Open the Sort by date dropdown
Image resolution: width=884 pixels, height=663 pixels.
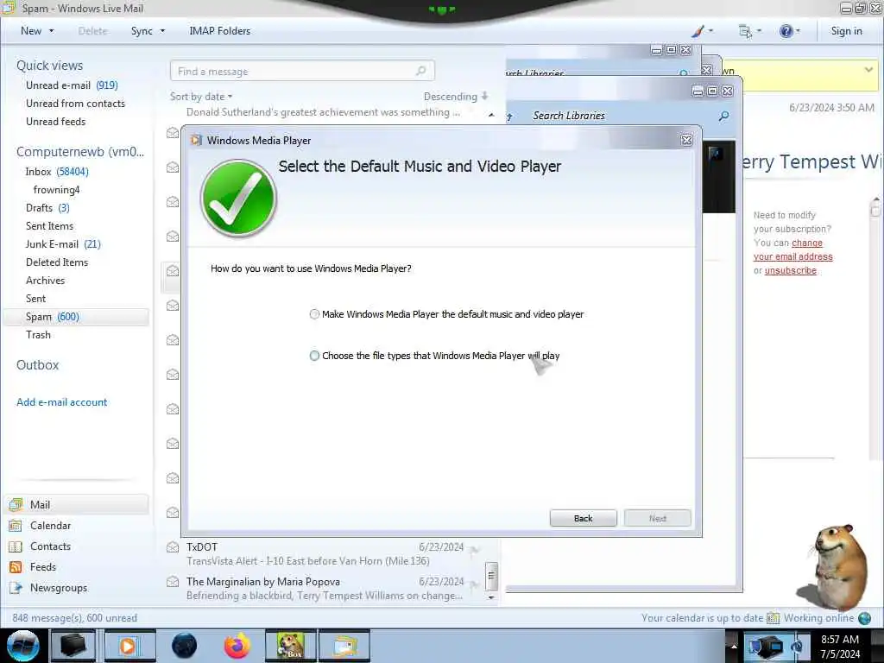click(x=201, y=97)
